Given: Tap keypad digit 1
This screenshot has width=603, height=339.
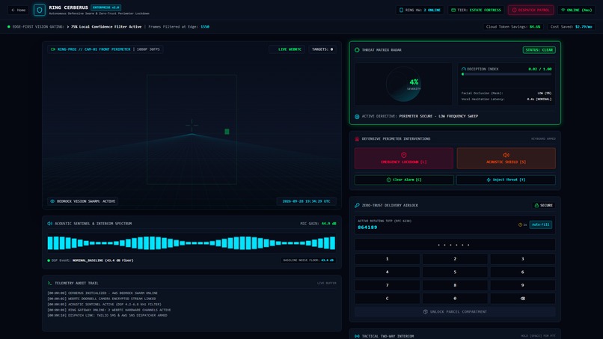Looking at the screenshot, I should coord(388,259).
